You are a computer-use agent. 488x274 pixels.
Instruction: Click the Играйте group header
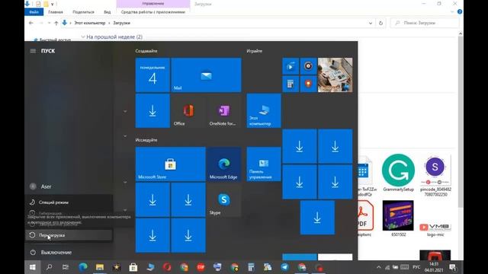point(254,51)
